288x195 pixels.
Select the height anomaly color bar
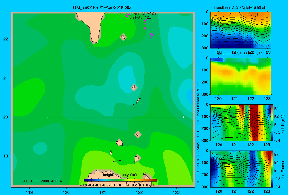pos(120,180)
